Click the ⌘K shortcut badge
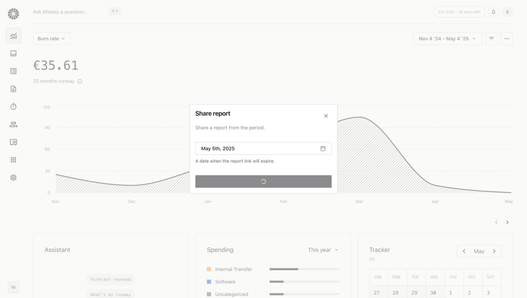Viewport: 527px width, 298px height. [x=115, y=11]
